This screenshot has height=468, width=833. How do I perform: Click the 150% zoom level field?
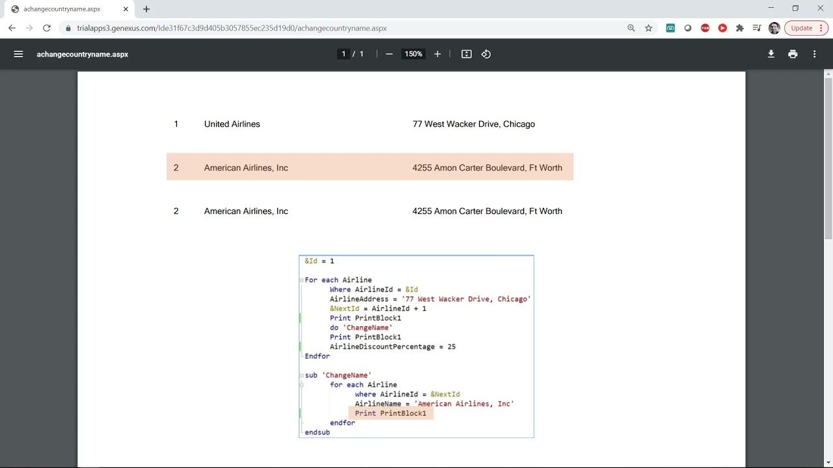413,54
